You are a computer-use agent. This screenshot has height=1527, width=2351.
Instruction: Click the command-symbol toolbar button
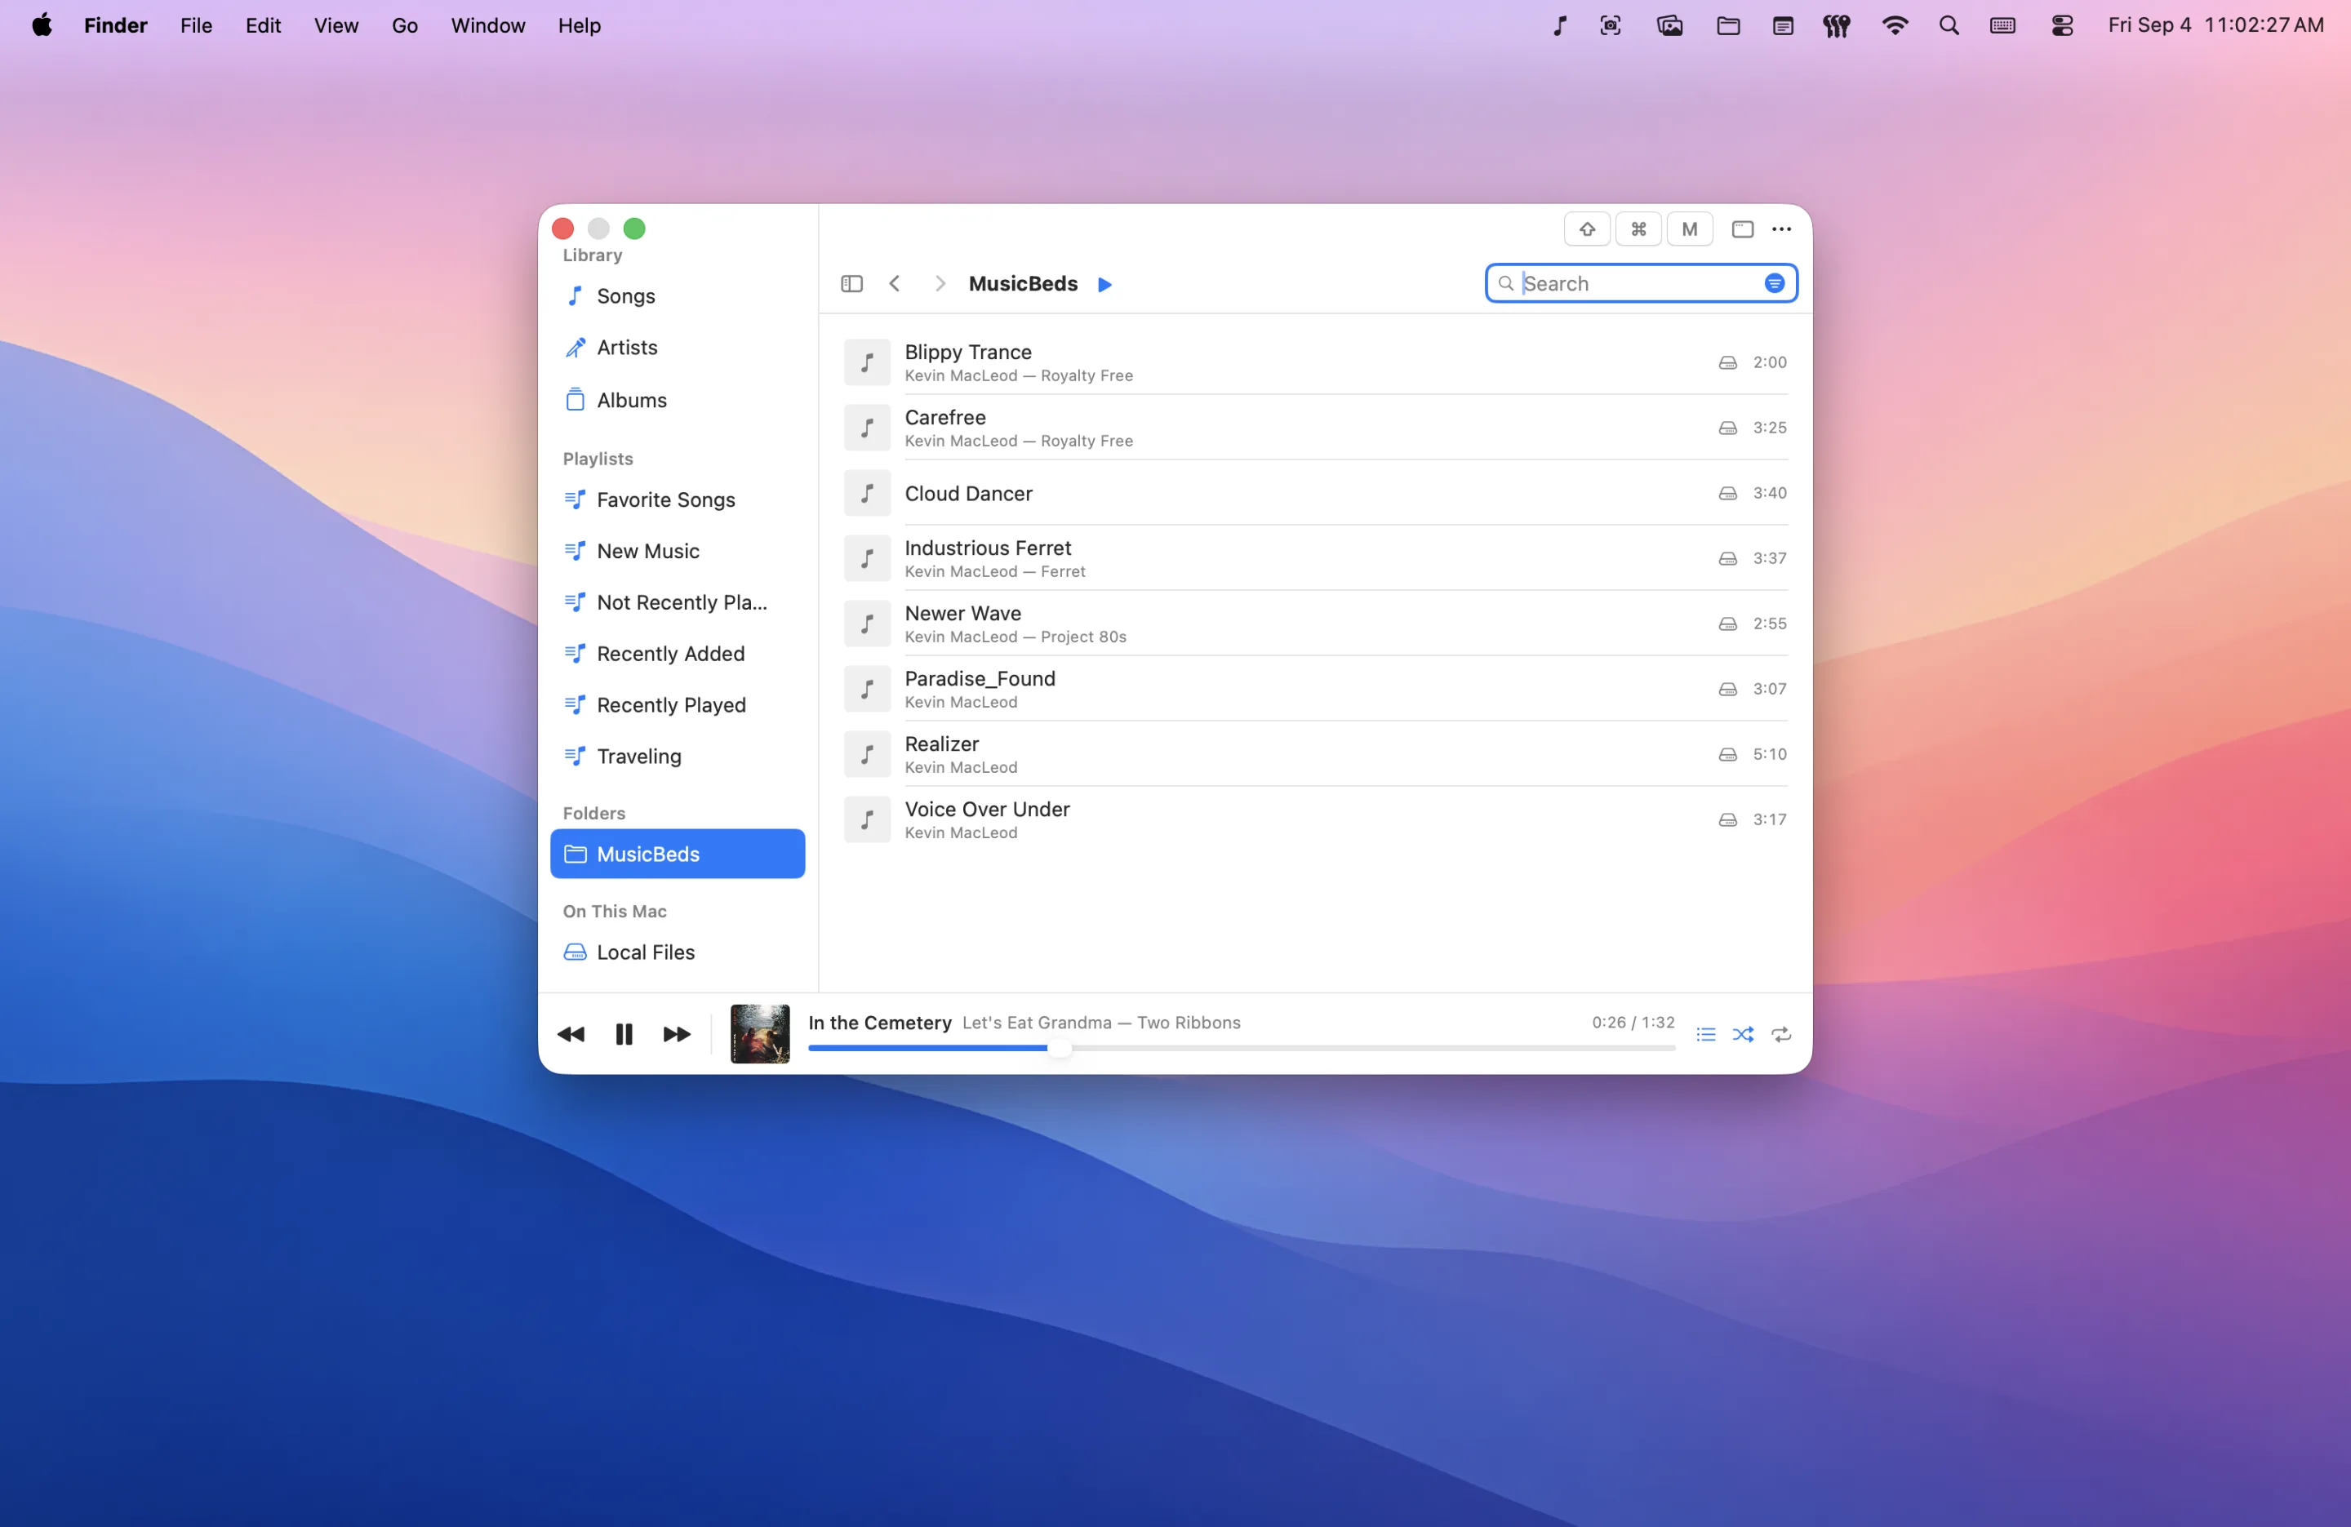pyautogui.click(x=1638, y=229)
